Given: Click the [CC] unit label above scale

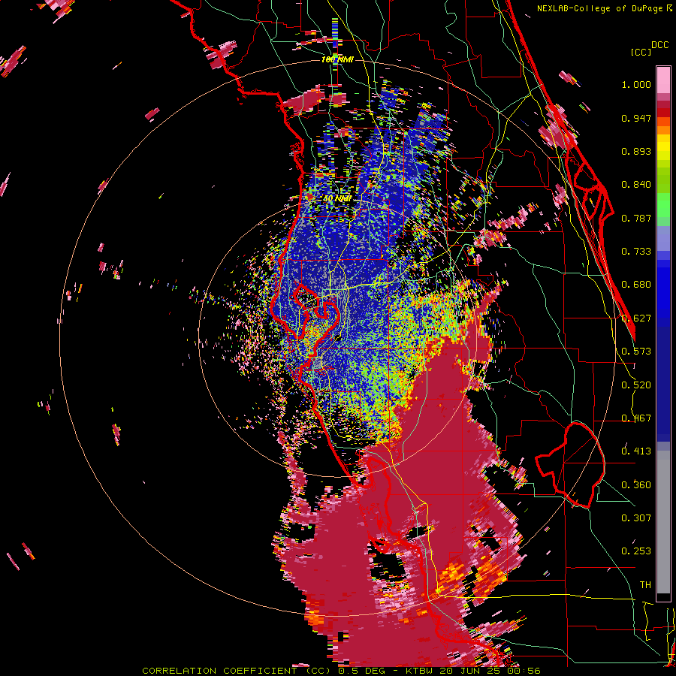Looking at the screenshot, I should coord(641,52).
